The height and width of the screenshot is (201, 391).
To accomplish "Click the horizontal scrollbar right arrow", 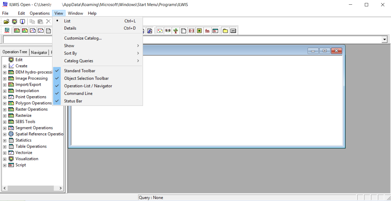I will (x=60, y=188).
